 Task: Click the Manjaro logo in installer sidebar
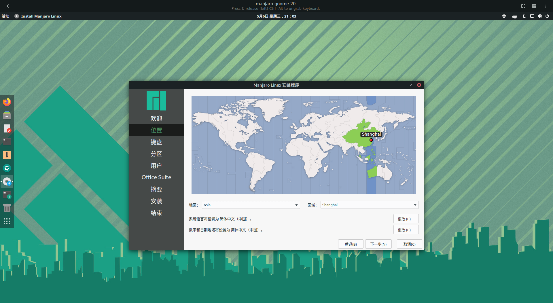click(x=156, y=101)
